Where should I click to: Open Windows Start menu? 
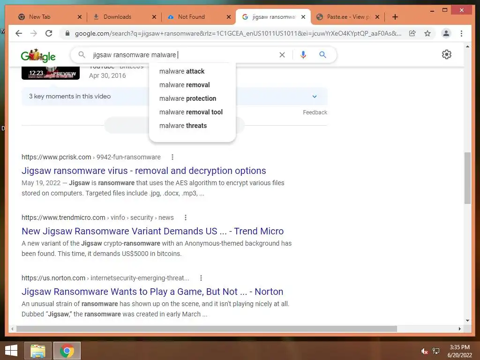(x=11, y=351)
